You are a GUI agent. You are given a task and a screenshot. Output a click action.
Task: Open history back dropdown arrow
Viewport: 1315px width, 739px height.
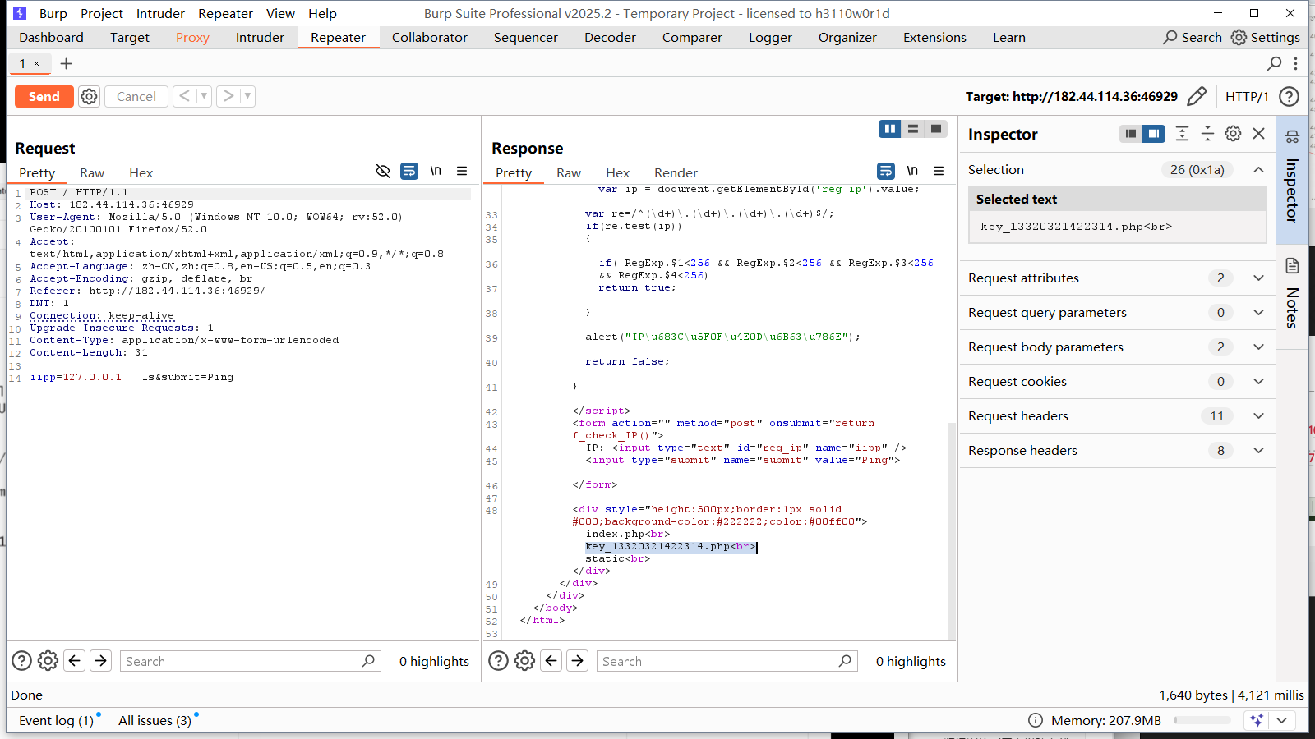click(x=204, y=96)
